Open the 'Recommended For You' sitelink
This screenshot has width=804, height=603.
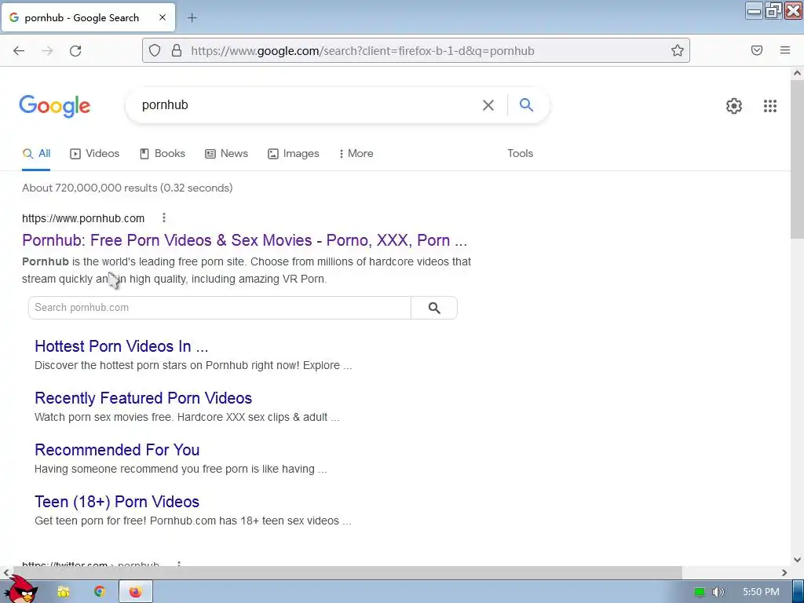117,450
